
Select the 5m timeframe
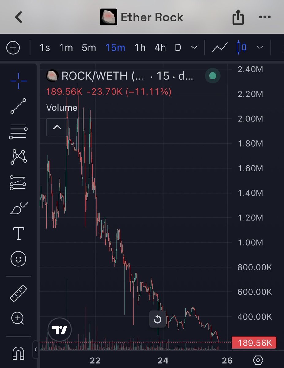click(89, 48)
